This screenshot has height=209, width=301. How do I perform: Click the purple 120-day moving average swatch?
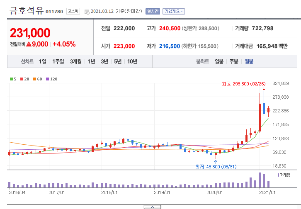(47, 79)
